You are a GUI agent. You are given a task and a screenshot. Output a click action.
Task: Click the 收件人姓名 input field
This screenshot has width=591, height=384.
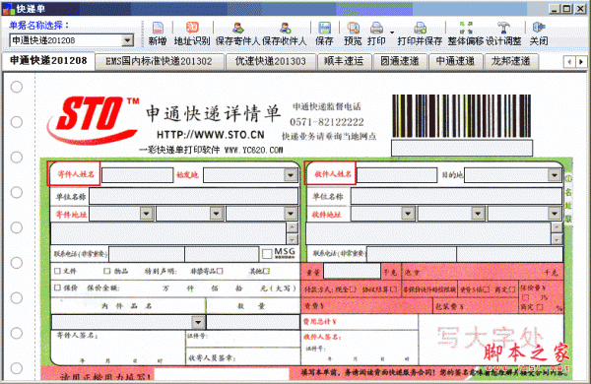pos(397,175)
